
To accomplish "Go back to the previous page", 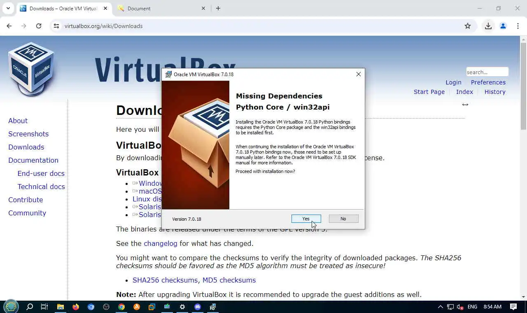I will pyautogui.click(x=9, y=26).
